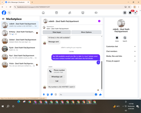
Task: Open the Brittany conversation
Action: tap(20, 33)
